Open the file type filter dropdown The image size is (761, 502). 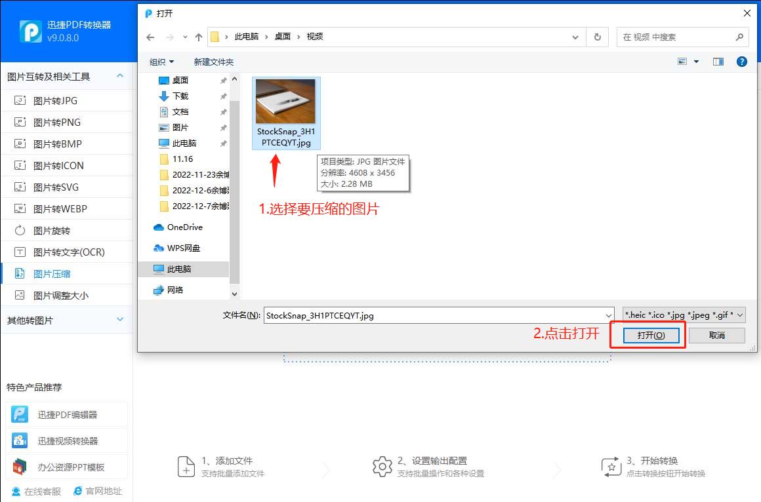(x=682, y=315)
